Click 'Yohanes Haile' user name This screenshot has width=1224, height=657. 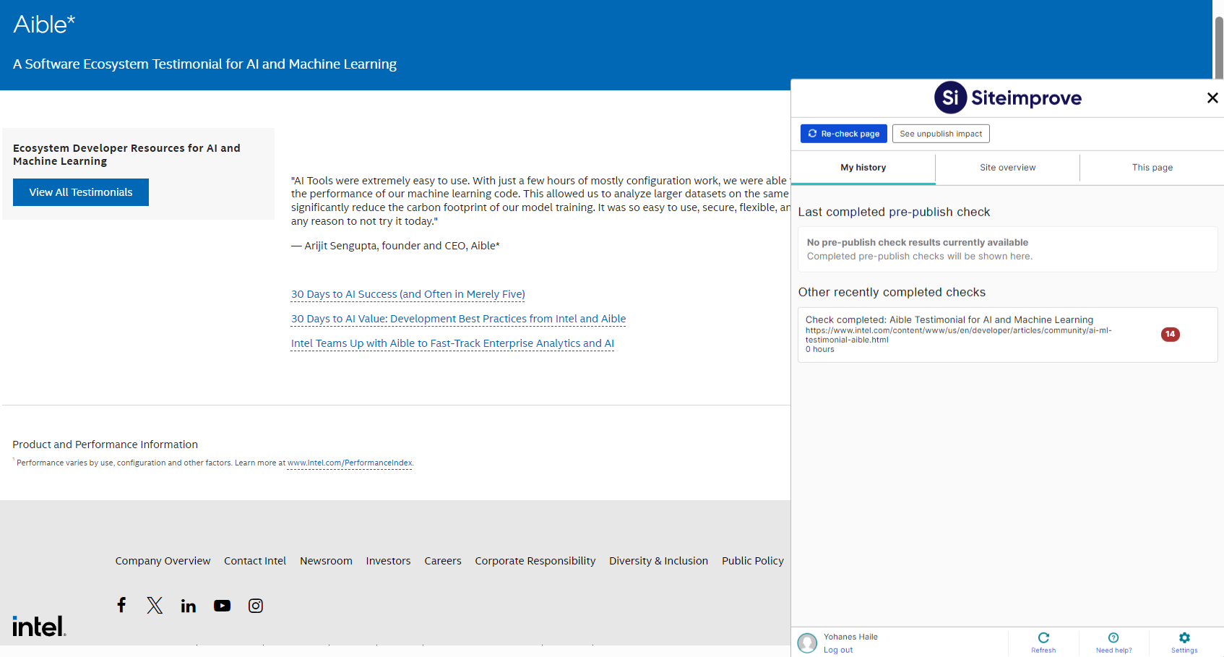(850, 637)
